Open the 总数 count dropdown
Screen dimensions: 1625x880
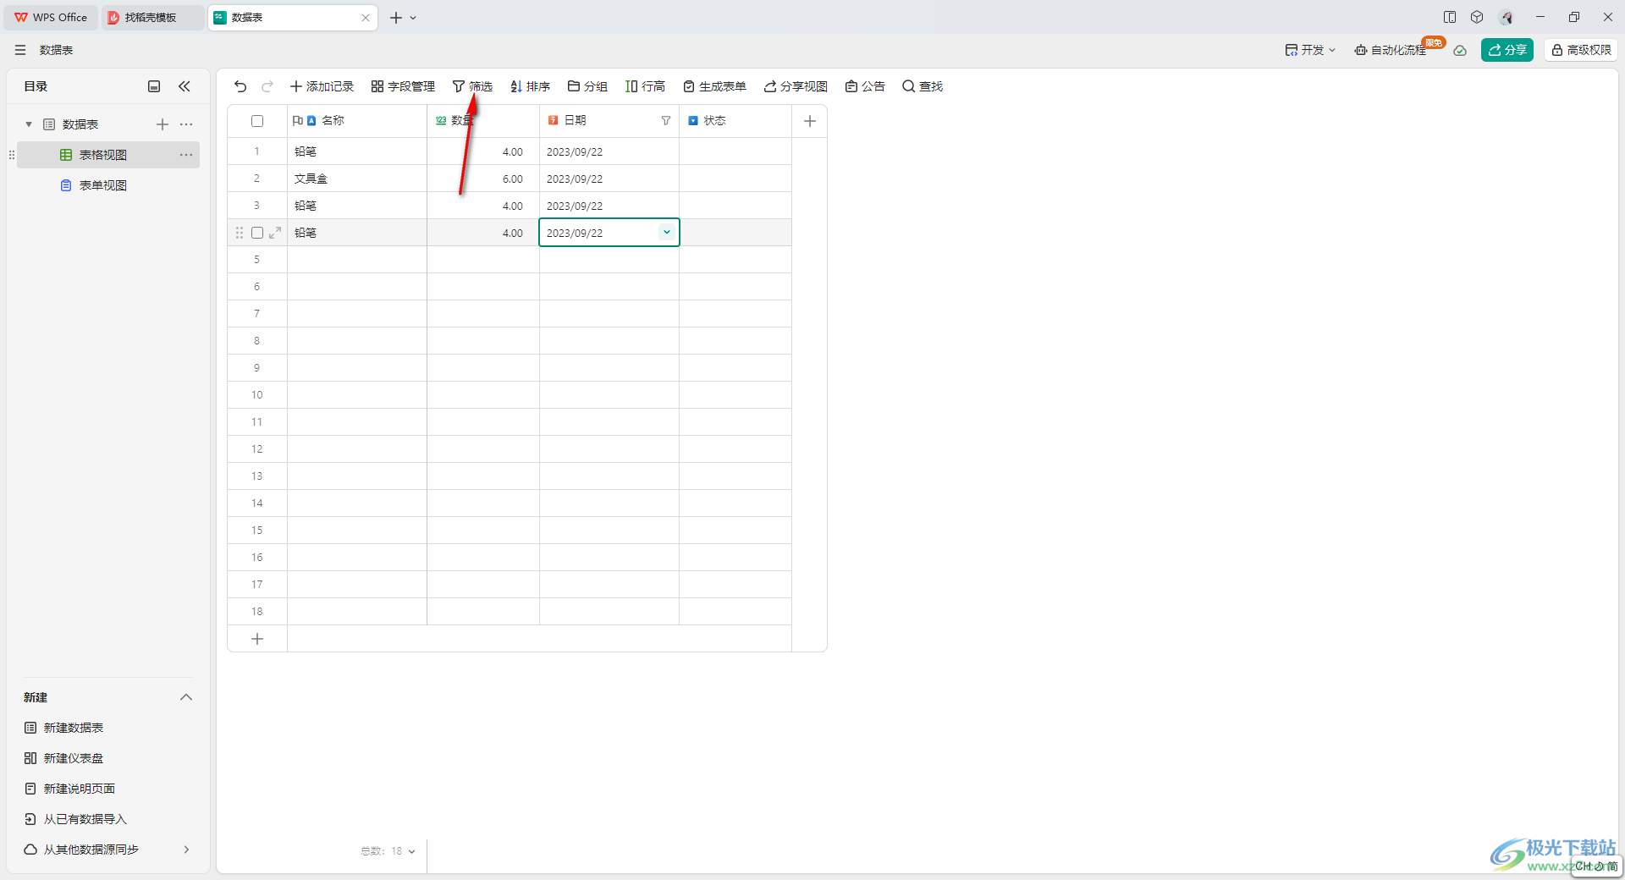click(x=388, y=851)
